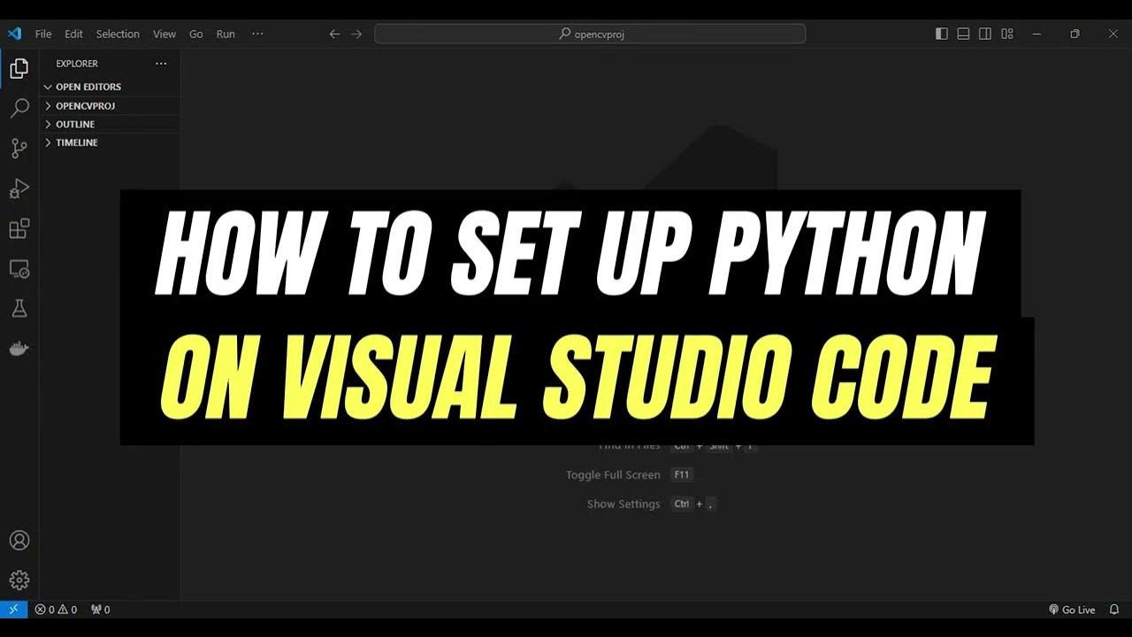This screenshot has height=637, width=1132.
Task: Toggle the secondary side bar layout icon
Action: 984,34
